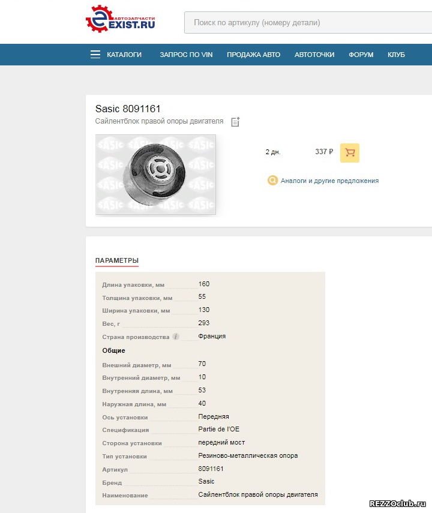Open Аналоги и другие предложения link
This screenshot has height=513, width=432.
coord(329,181)
